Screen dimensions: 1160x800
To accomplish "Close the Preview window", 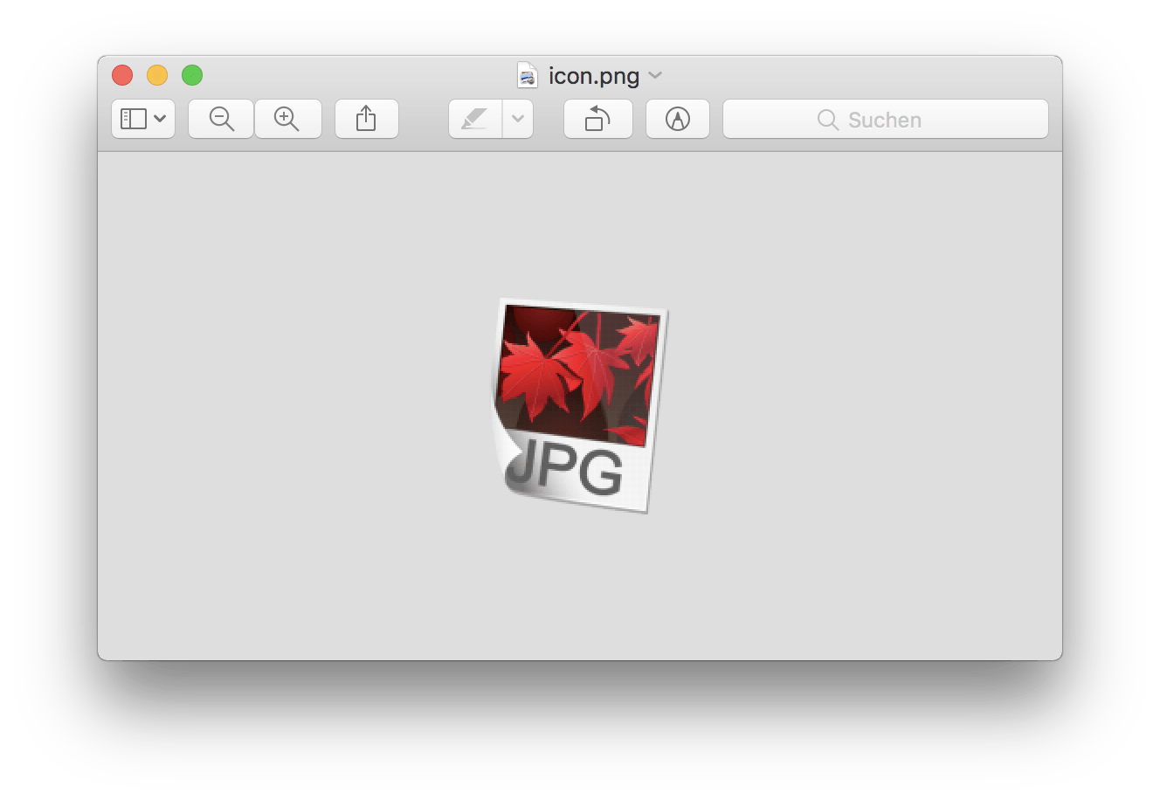I will pyautogui.click(x=122, y=76).
